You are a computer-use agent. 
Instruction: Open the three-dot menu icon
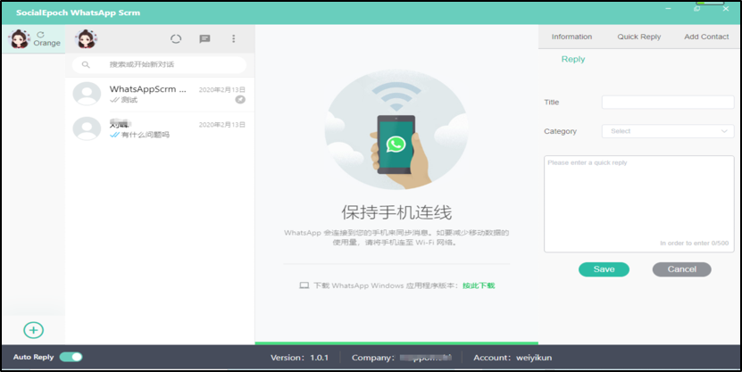pos(233,38)
